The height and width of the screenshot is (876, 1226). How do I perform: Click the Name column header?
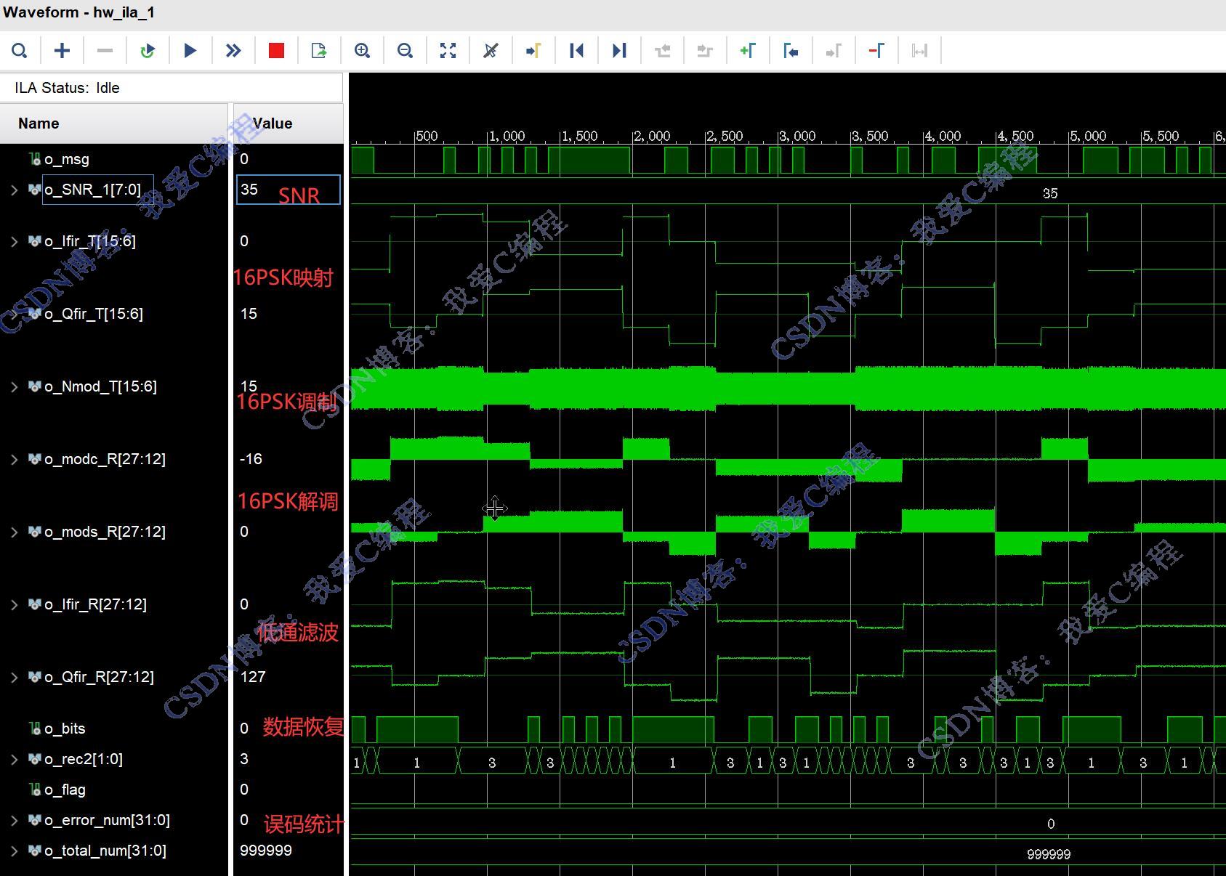tap(113, 123)
